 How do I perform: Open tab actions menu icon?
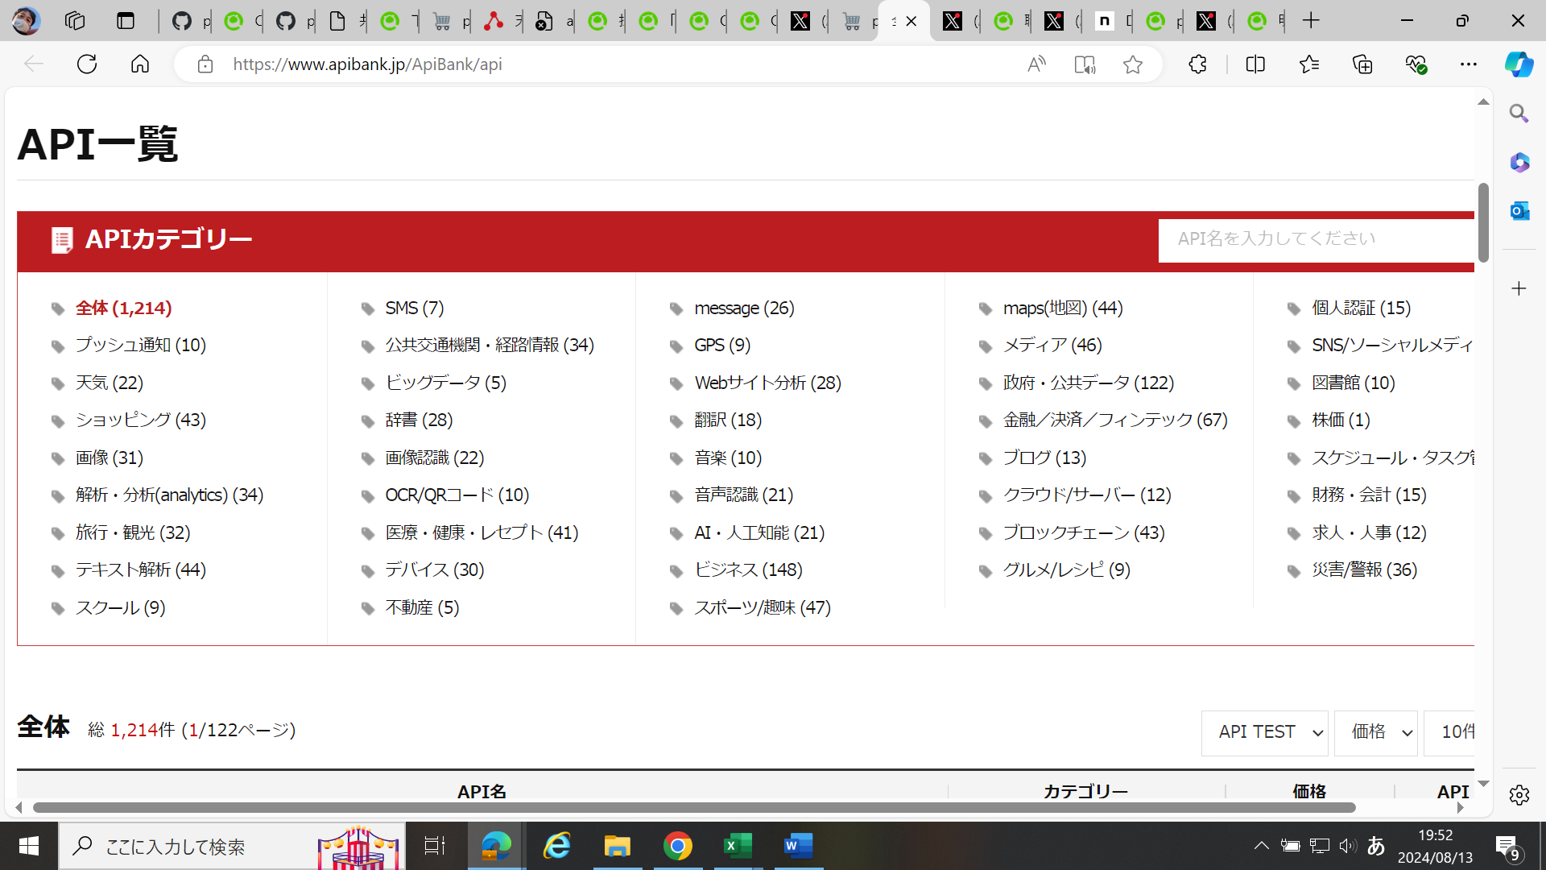(x=126, y=21)
